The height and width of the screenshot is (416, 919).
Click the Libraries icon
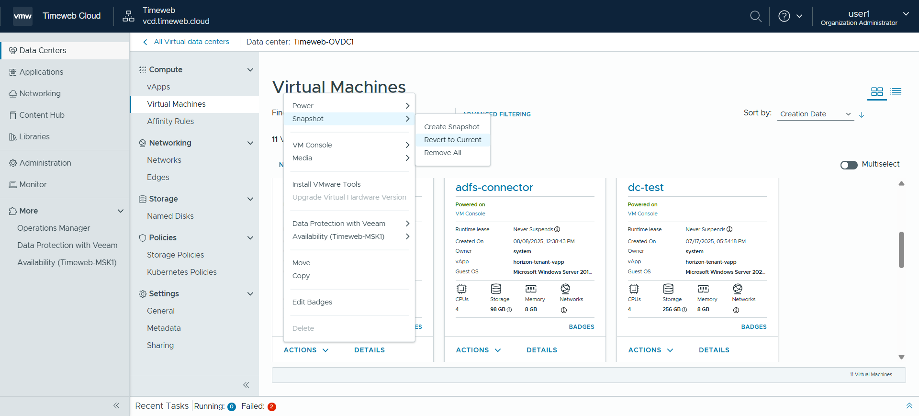click(13, 137)
